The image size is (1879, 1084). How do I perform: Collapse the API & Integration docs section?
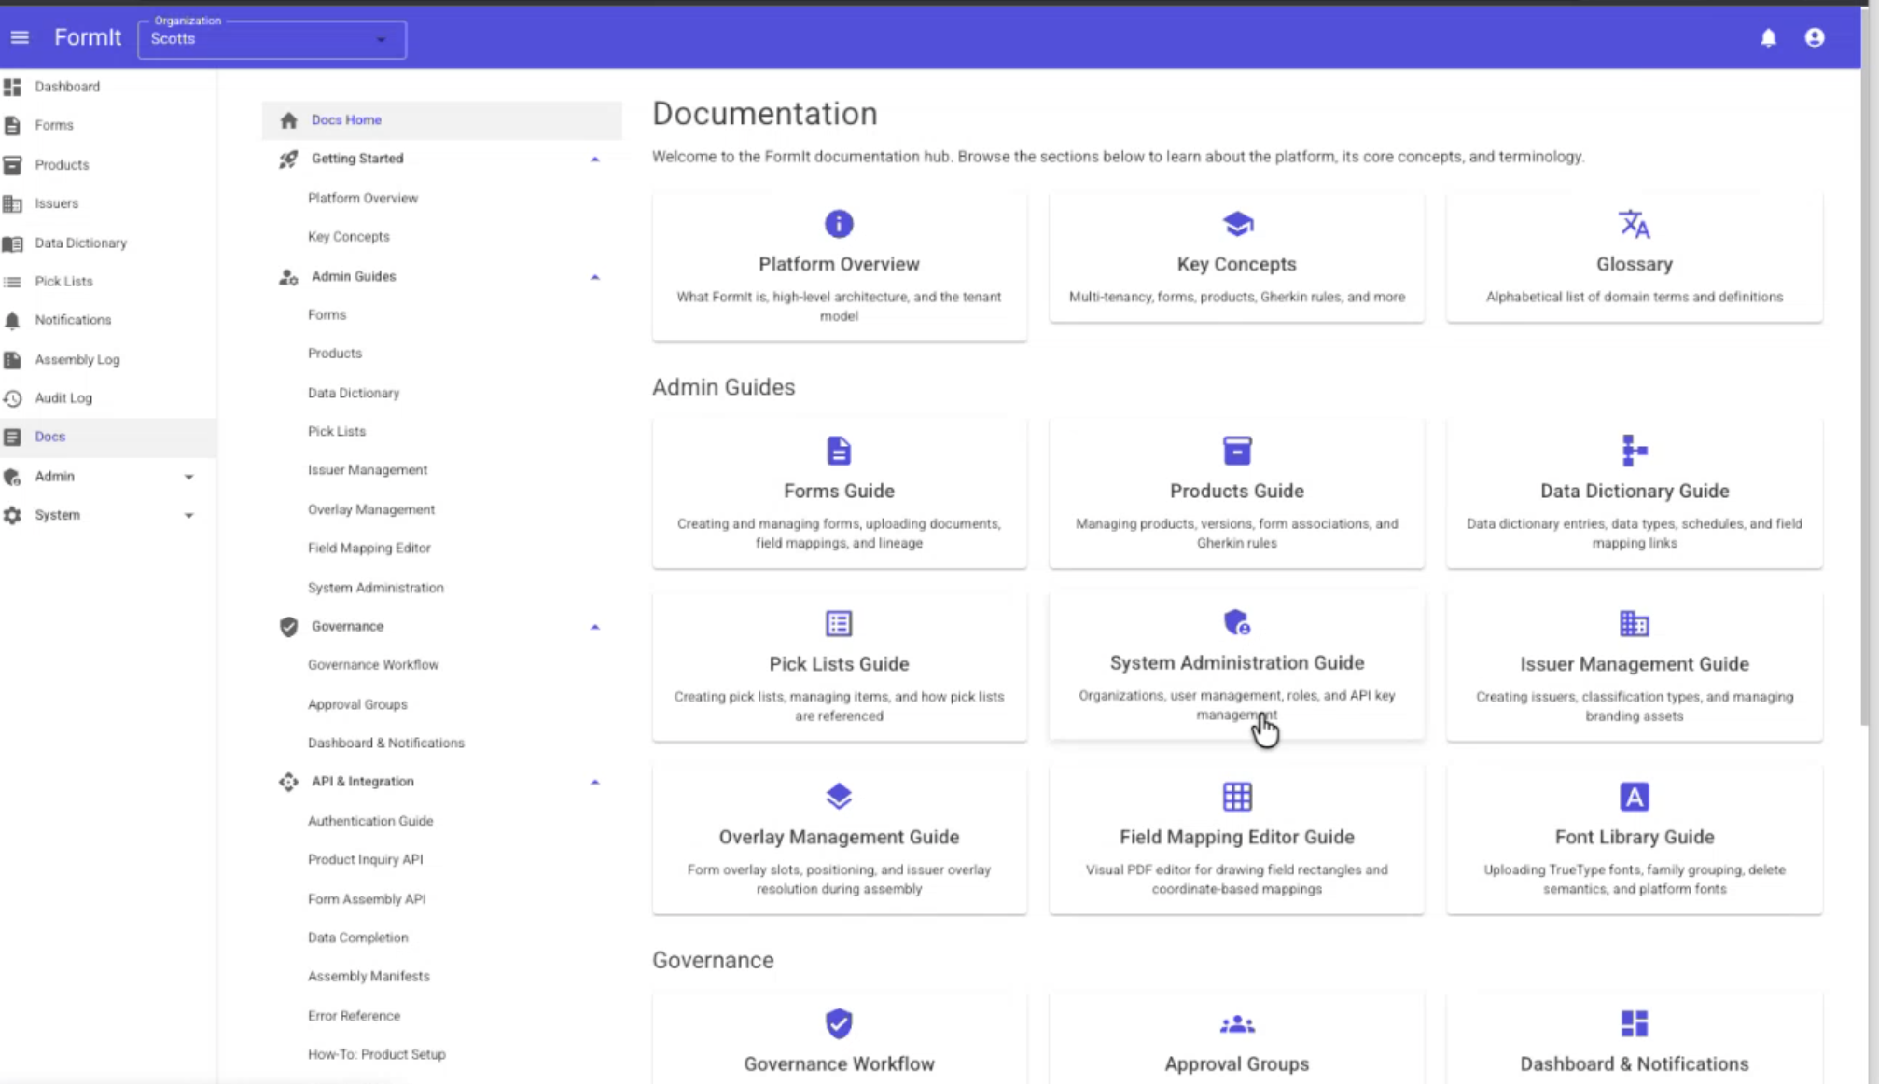594,782
